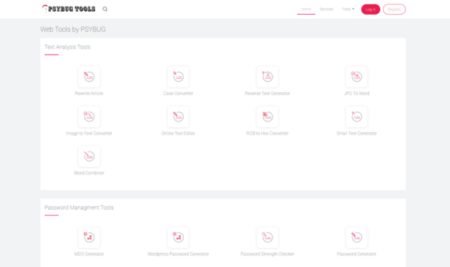
Task: Expand the Tools dropdown menu
Action: tap(348, 9)
